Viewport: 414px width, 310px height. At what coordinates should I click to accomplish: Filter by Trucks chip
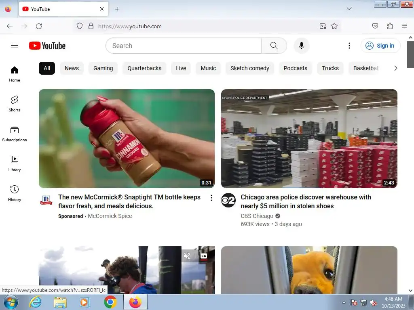330,68
